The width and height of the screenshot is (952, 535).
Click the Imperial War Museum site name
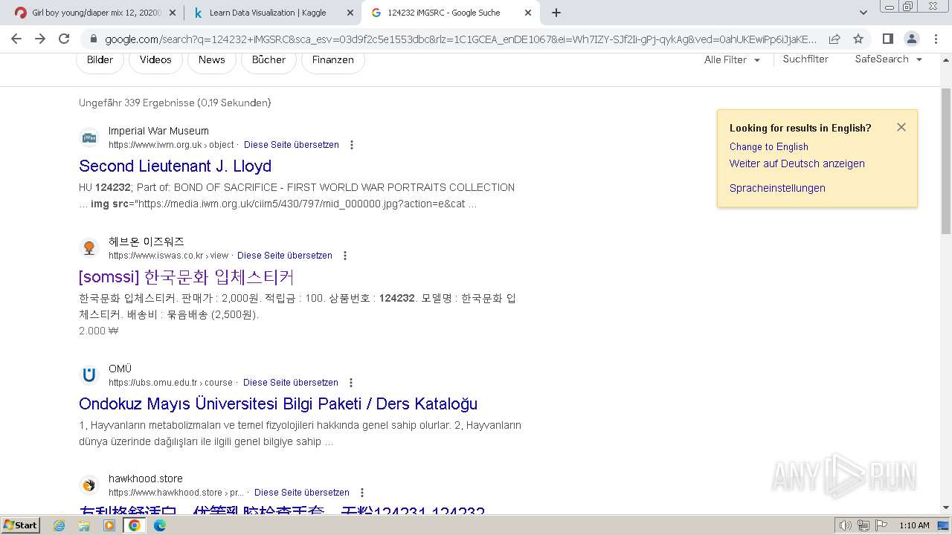click(158, 131)
